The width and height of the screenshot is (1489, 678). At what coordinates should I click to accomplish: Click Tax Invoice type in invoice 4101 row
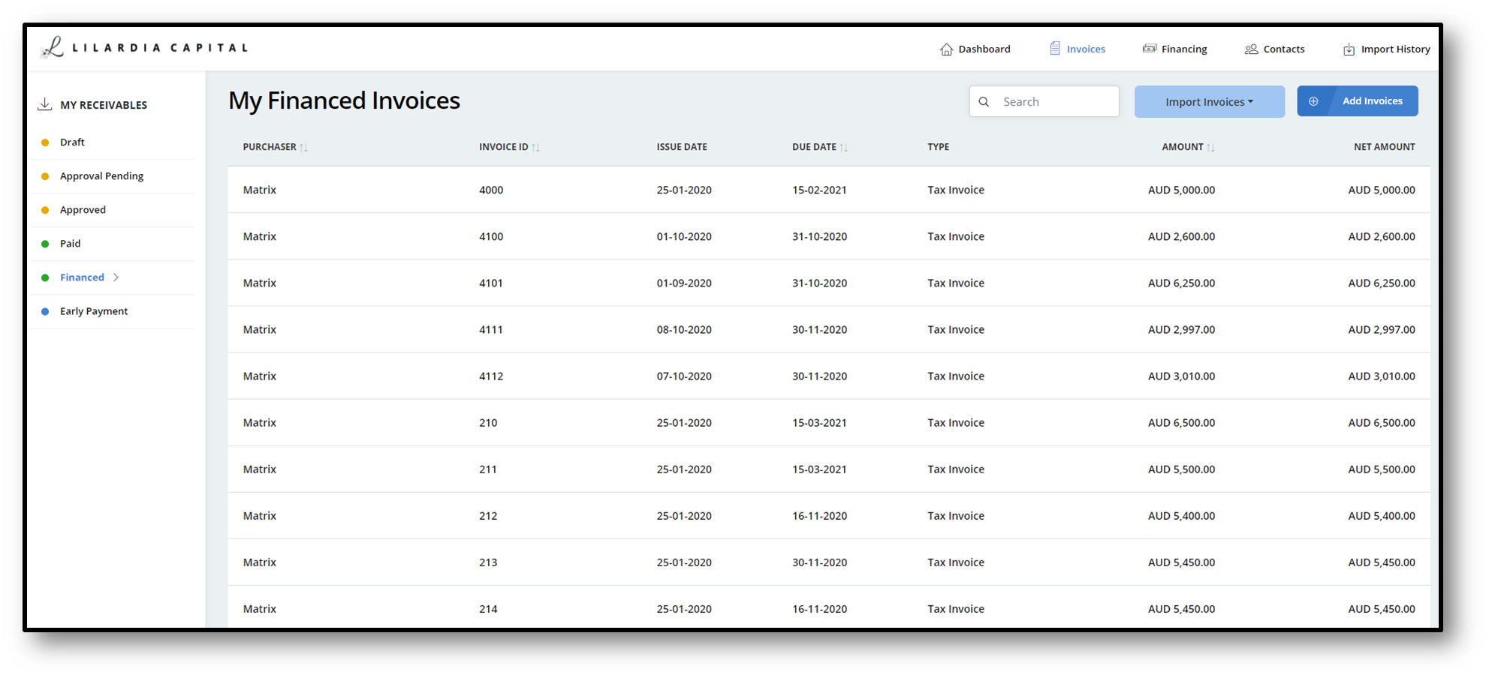click(955, 283)
